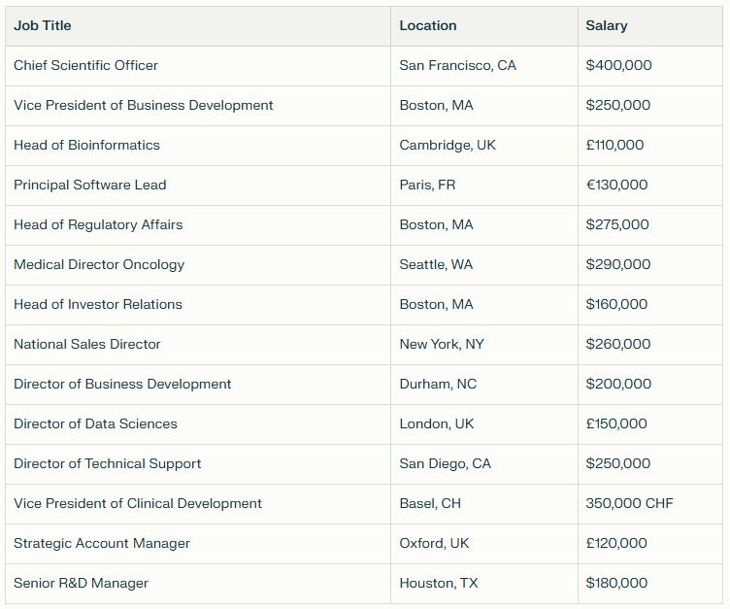Select the Head of Investor Relations cell
The width and height of the screenshot is (730, 609).
[x=98, y=304]
